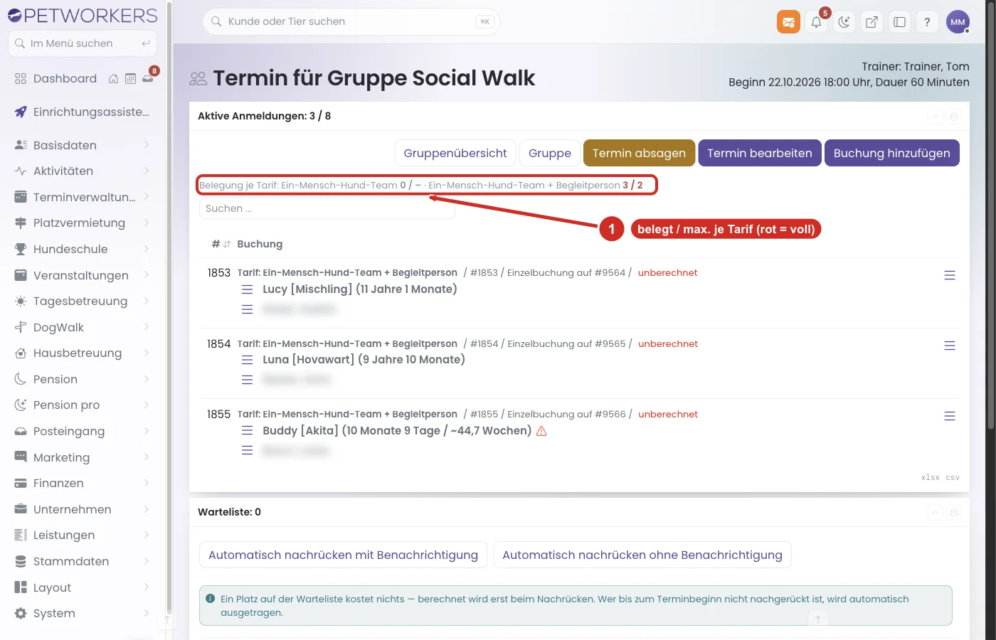The height and width of the screenshot is (640, 996).
Task: Click the warning triangle next to Buddy
Action: pyautogui.click(x=541, y=431)
